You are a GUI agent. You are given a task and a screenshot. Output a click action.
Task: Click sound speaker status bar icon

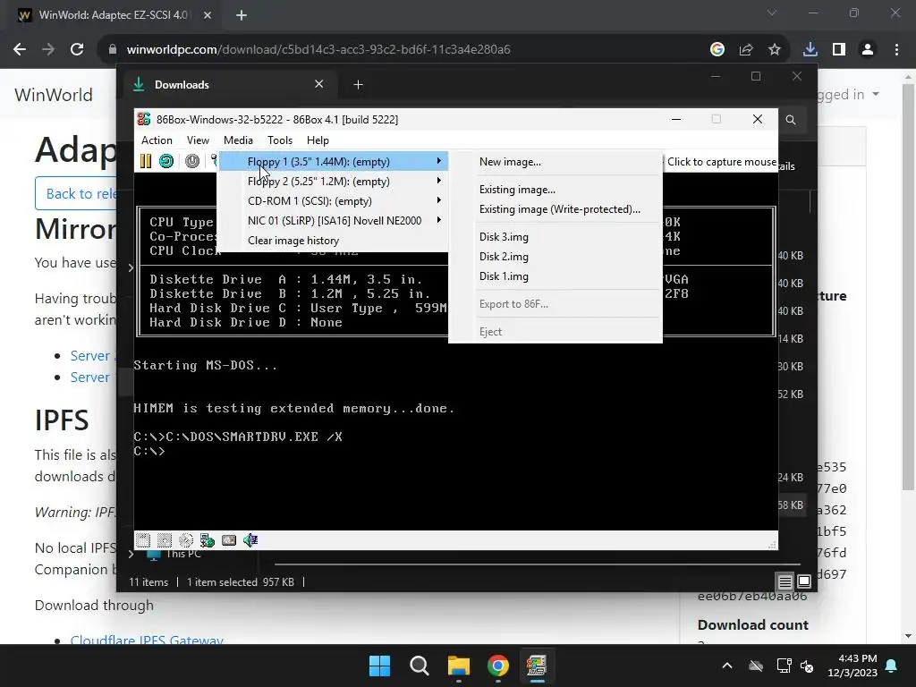(250, 540)
